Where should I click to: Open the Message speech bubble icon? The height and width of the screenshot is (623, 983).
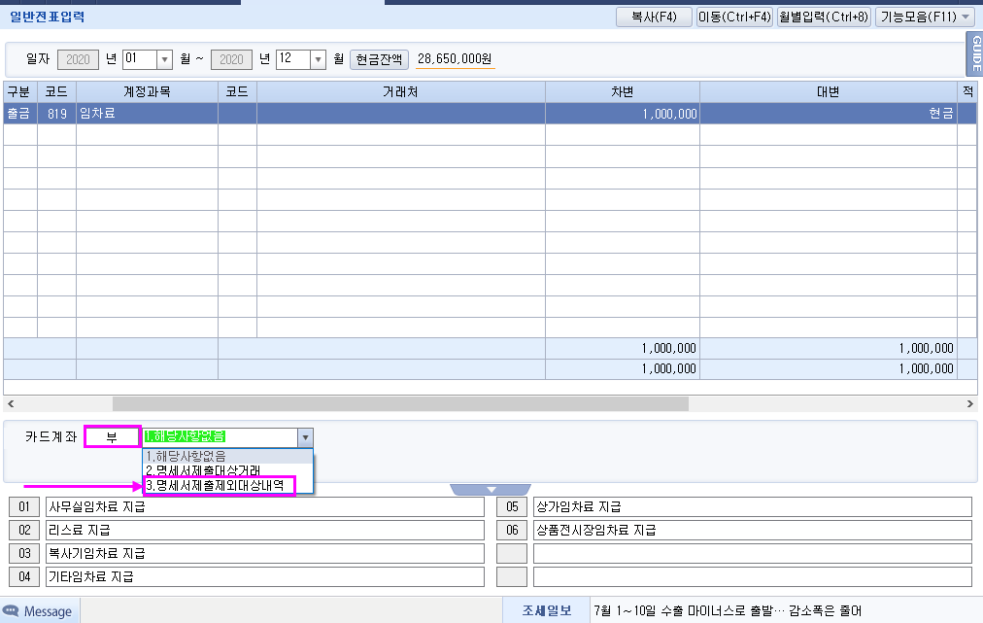click(11, 610)
